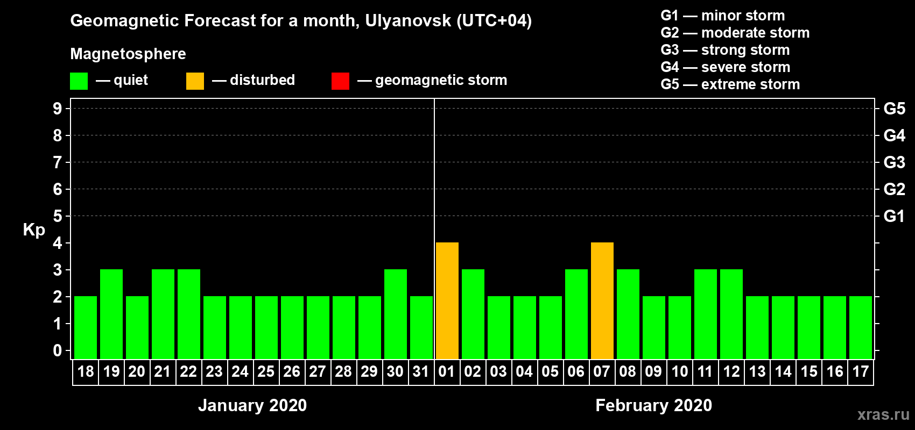Viewport: 915px width, 430px height.
Task: Click the Kp axis title
Action: [x=34, y=230]
